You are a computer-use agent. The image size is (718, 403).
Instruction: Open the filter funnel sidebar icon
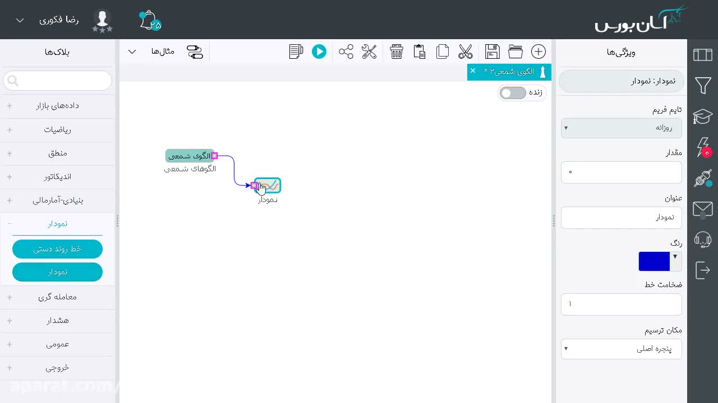[703, 86]
